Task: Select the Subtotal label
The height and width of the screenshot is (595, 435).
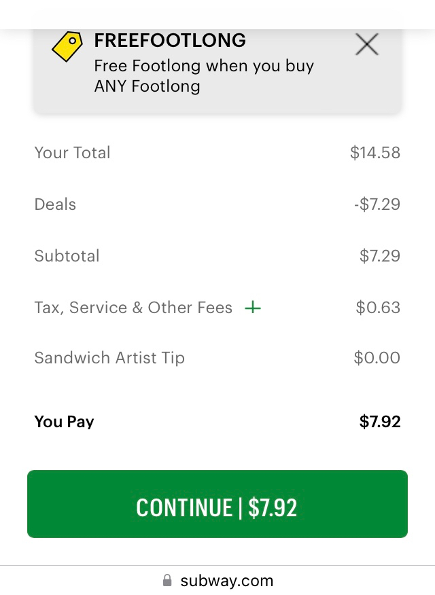Action: pos(67,256)
